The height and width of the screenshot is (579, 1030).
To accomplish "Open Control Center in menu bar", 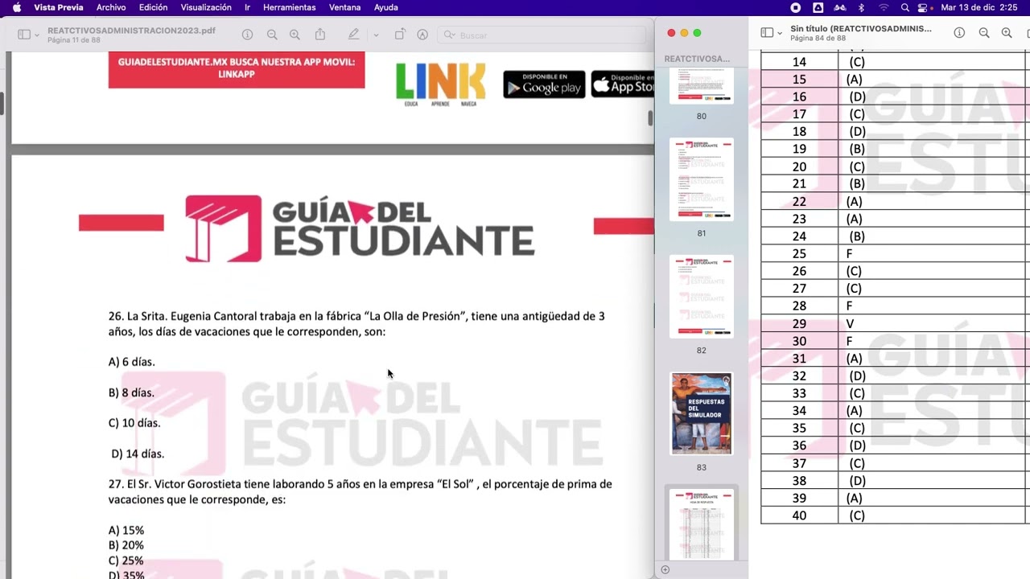I will (922, 7).
